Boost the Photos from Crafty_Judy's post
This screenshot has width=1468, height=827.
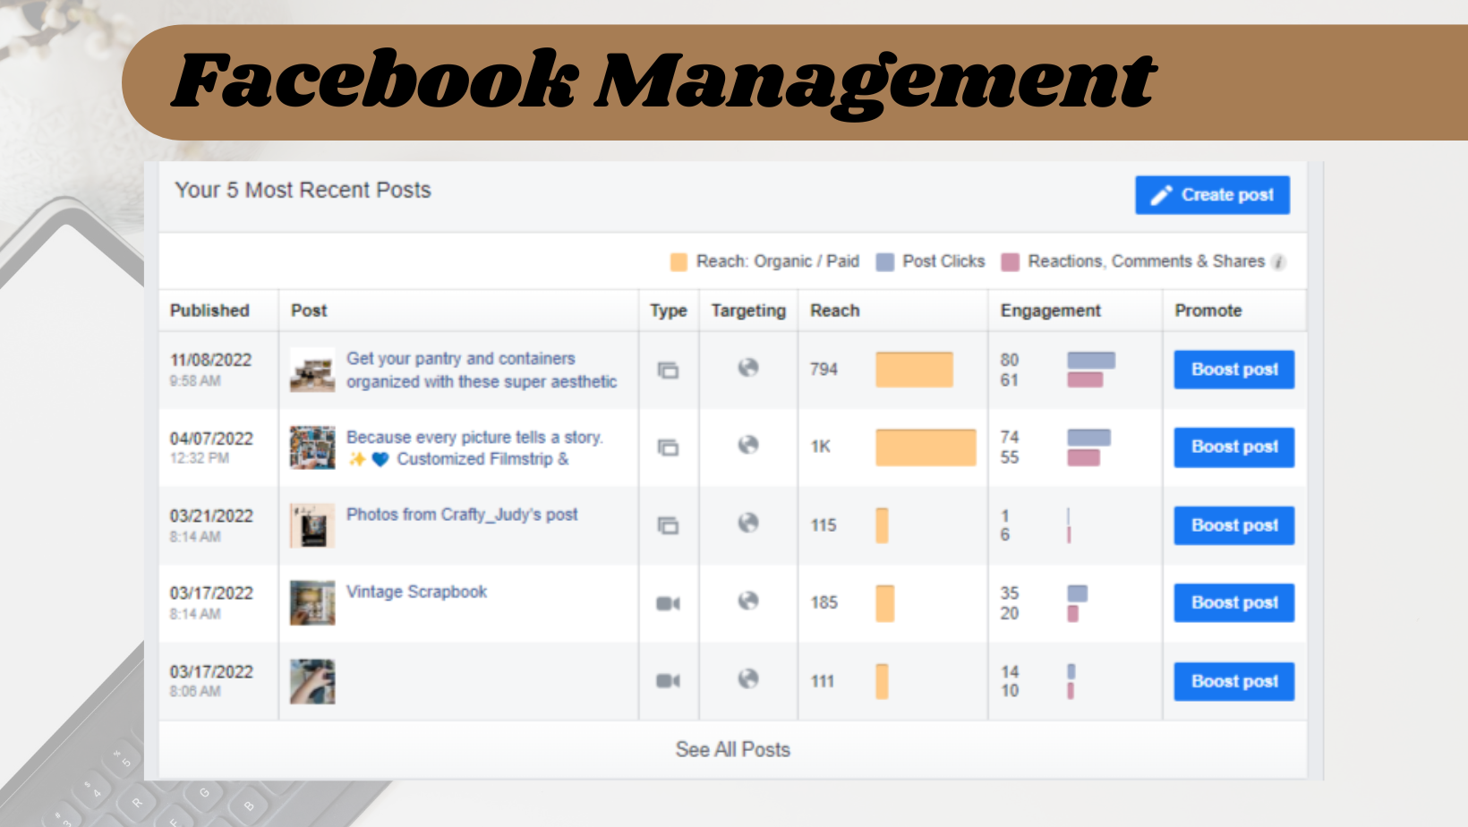click(1234, 525)
